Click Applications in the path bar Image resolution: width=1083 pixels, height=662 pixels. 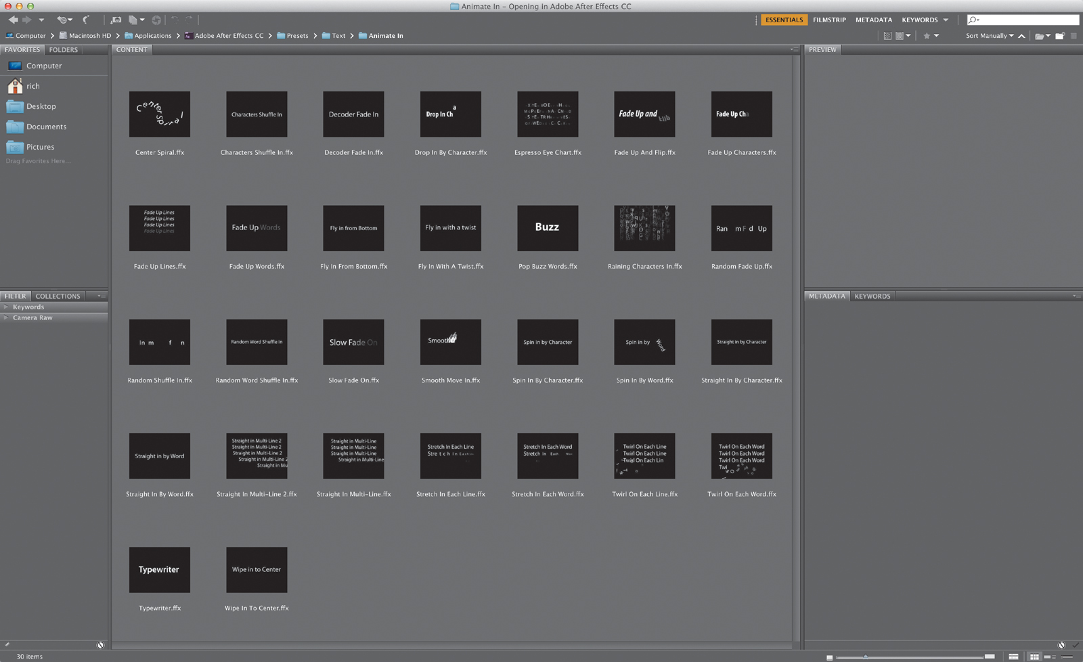(148, 36)
